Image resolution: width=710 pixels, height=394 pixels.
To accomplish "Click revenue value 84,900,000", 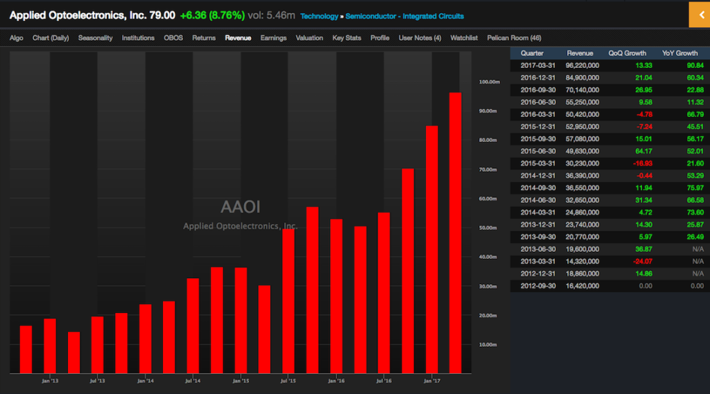I will 582,78.
